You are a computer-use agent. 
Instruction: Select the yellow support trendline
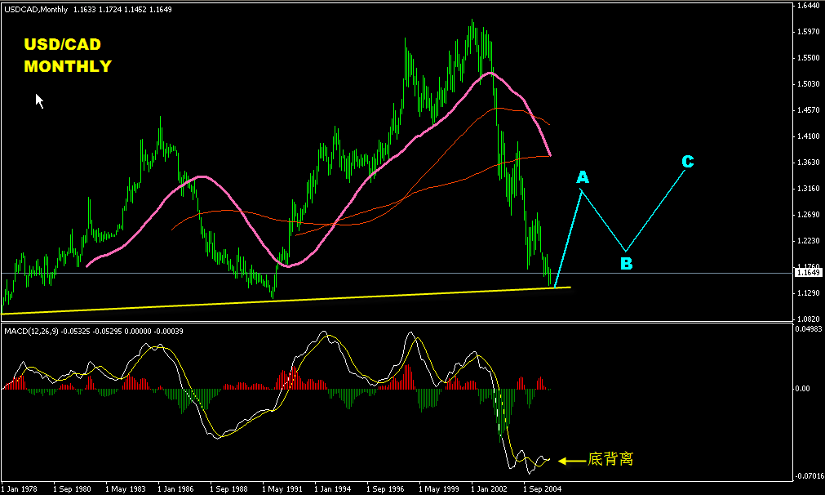pos(286,301)
